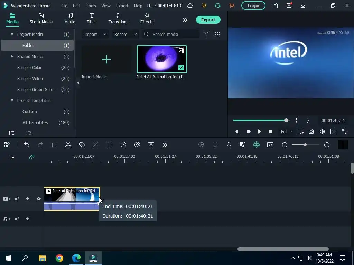Filter media with the funnel icon
Screen dimensions: 354x265
pos(206,34)
